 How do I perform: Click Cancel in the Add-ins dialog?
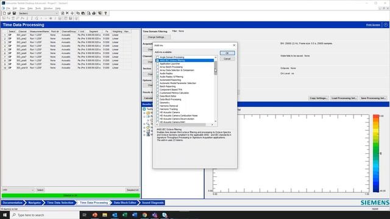227,59
